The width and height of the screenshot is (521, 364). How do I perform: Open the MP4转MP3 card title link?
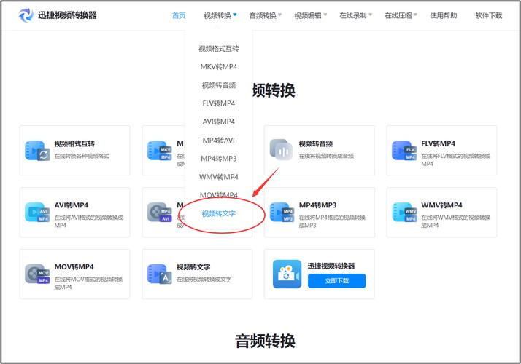317,205
